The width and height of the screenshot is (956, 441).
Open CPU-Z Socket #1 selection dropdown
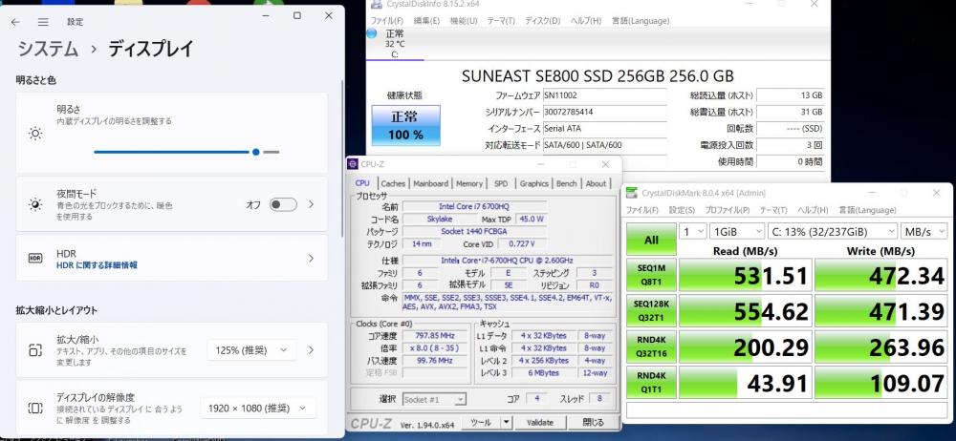tap(435, 400)
